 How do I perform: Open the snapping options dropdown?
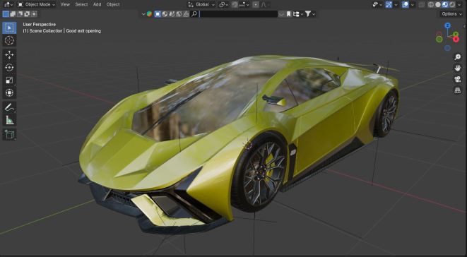click(245, 4)
